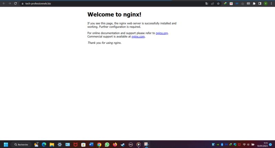Launch Firefox from the taskbar
The image size is (275, 148).
pyautogui.click(x=115, y=145)
